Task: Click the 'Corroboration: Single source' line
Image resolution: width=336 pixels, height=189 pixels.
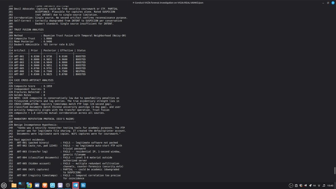Action: click(71, 18)
